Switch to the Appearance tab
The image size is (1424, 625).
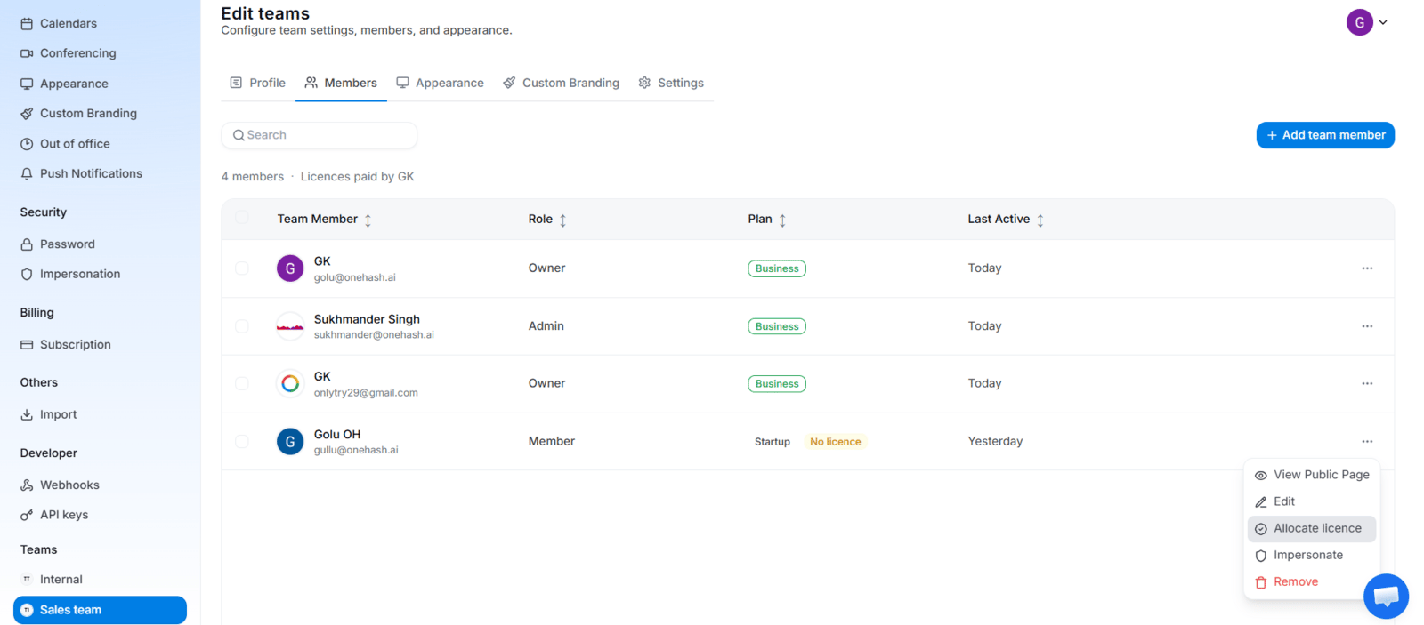tap(441, 84)
